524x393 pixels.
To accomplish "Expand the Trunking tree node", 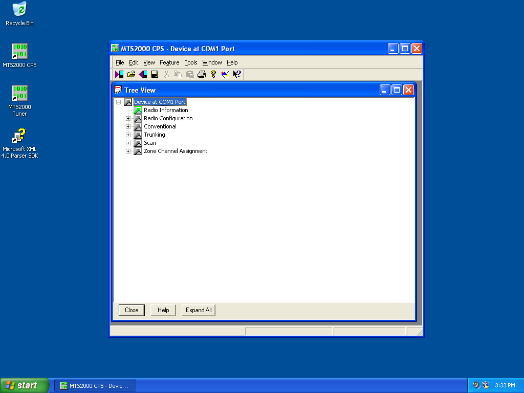I will tap(128, 135).
